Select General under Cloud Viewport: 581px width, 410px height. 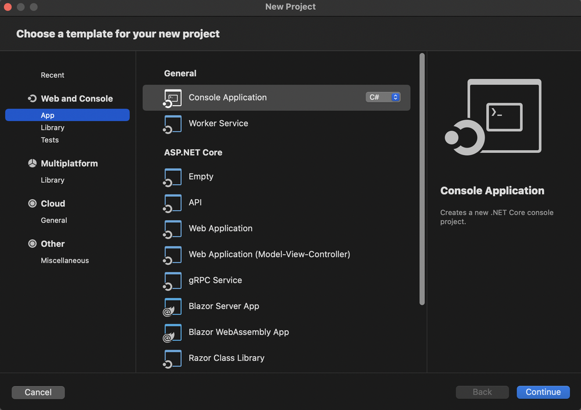pyautogui.click(x=54, y=220)
